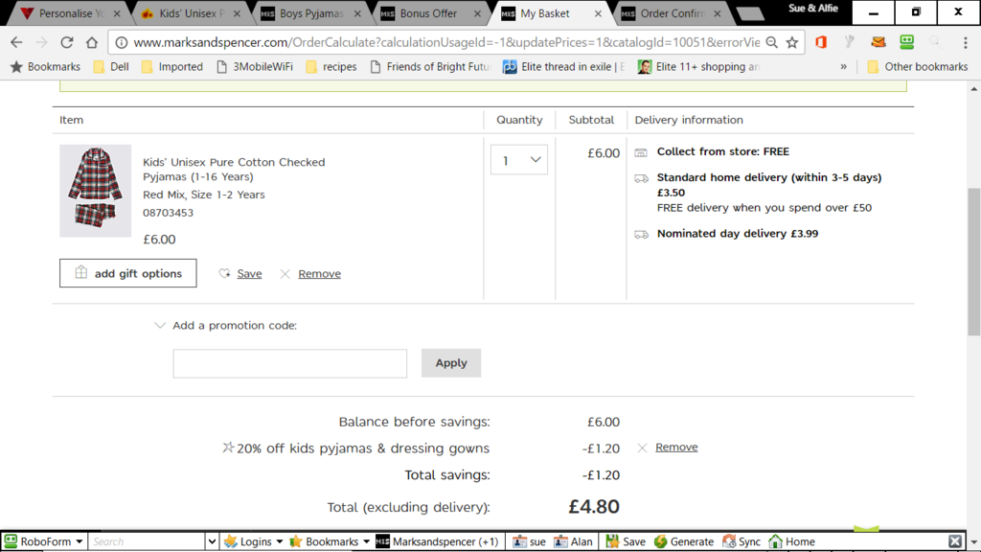This screenshot has height=552, width=981.
Task: Open the Chrome three-dot menu
Action: click(x=966, y=42)
